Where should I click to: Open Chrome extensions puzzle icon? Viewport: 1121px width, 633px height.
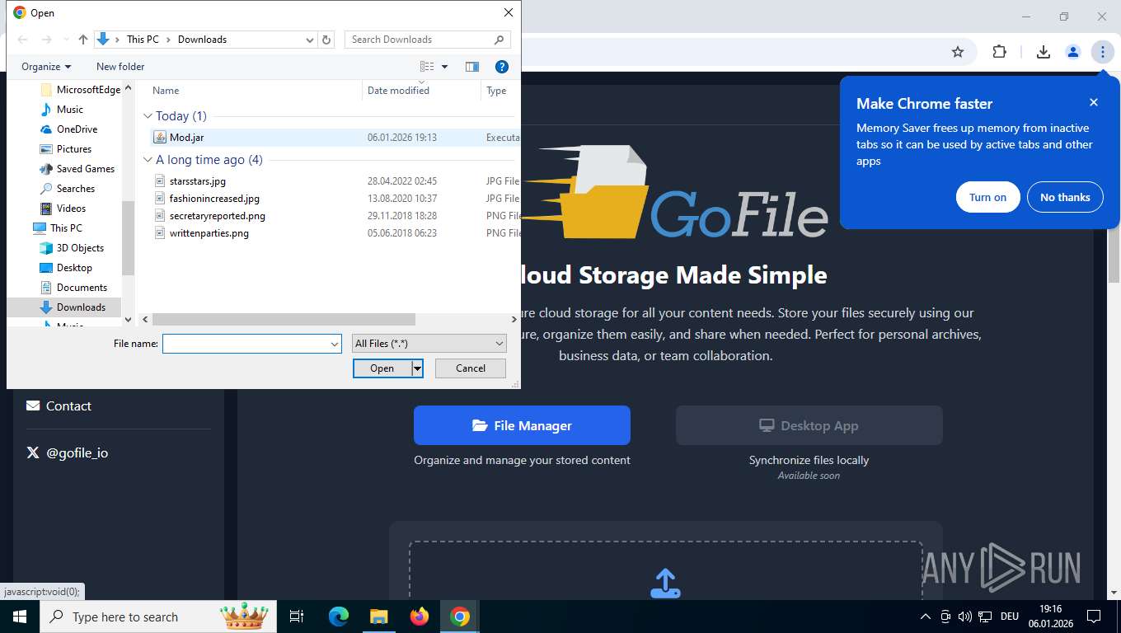(x=999, y=52)
